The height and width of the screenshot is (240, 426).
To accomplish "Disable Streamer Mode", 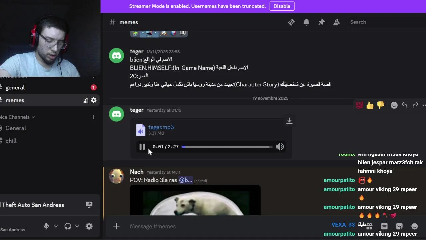I will [x=282, y=6].
